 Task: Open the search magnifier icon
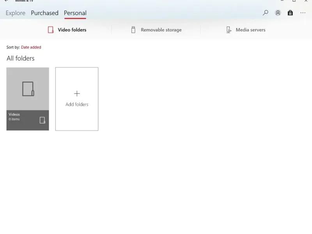266,13
